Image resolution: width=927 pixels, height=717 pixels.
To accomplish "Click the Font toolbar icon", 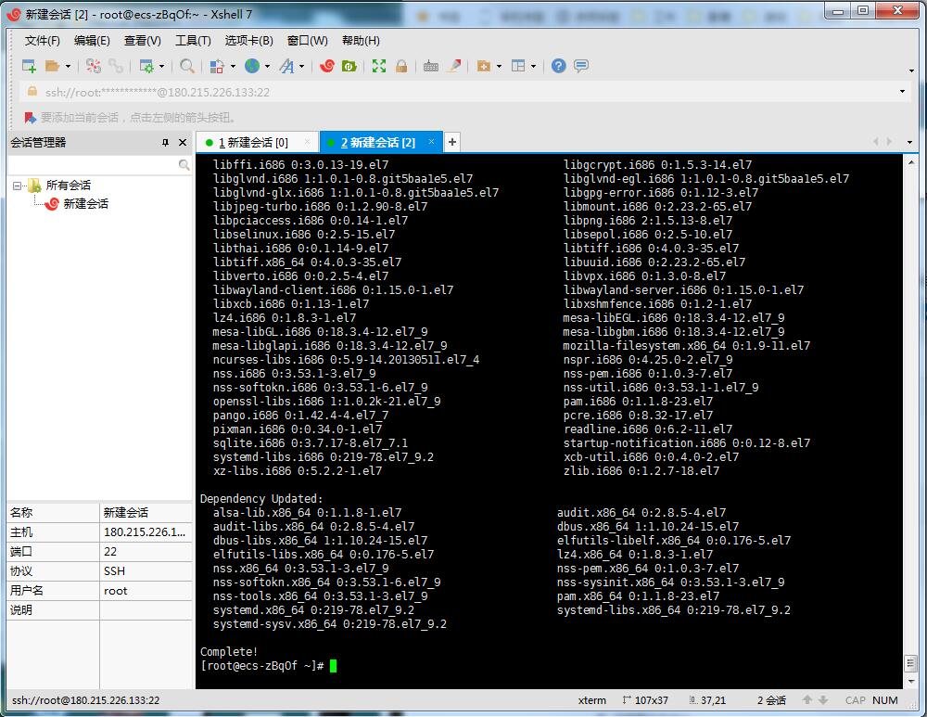I will pyautogui.click(x=286, y=66).
